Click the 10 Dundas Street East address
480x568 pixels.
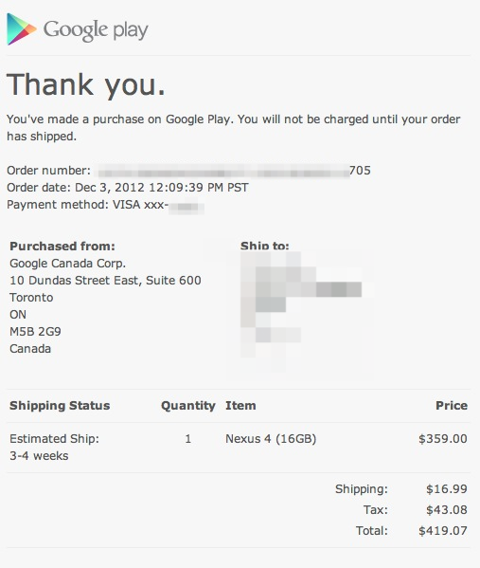click(x=105, y=281)
